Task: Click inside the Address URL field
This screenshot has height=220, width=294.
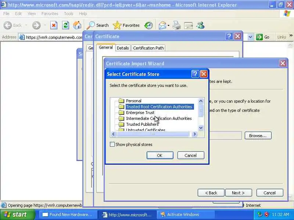Action: pos(54,37)
